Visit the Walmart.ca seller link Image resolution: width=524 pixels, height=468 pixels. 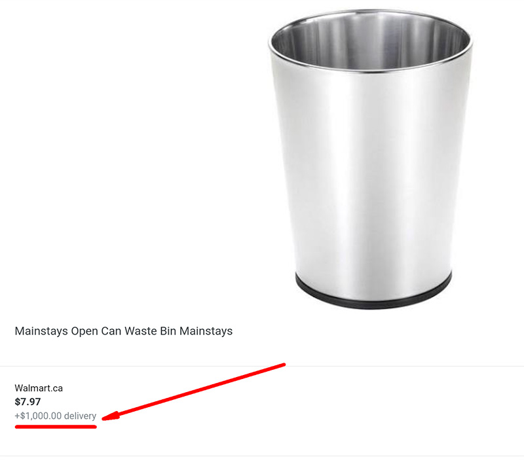tap(39, 388)
